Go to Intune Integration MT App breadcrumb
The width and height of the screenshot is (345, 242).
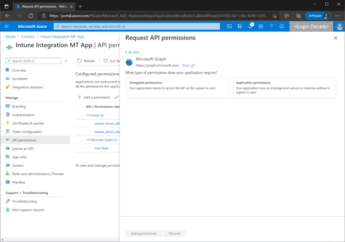[x=62, y=37]
